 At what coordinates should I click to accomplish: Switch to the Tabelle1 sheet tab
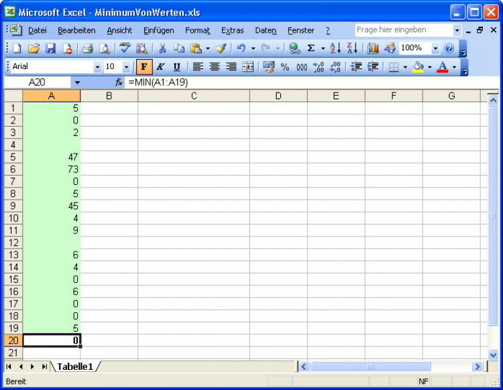[75, 367]
